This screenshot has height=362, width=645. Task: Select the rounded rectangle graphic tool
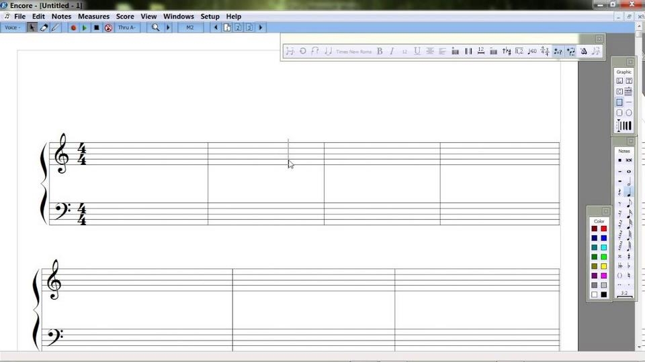coord(619,113)
